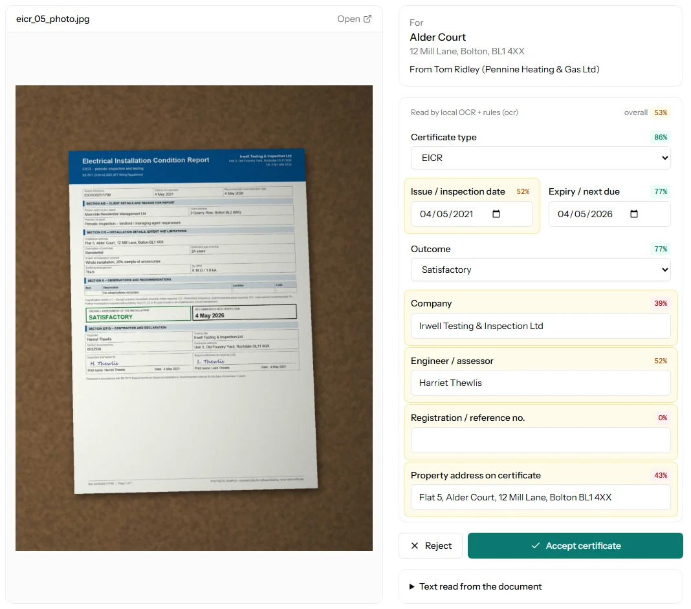691x609 pixels.
Task: Reject the certificate
Action: click(430, 546)
